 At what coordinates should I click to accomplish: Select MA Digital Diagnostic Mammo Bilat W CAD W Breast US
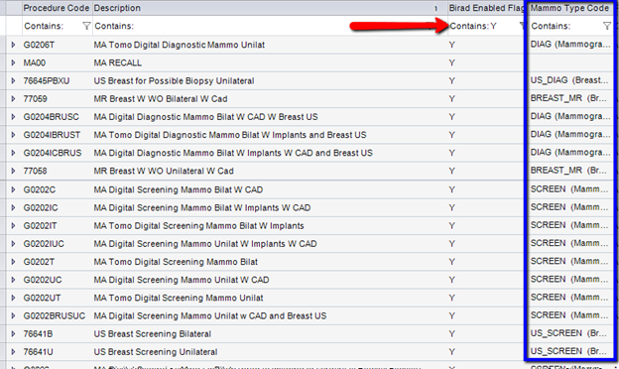tap(205, 117)
